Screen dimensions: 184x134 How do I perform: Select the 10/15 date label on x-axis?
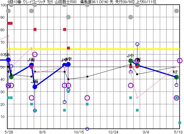coord(79,132)
